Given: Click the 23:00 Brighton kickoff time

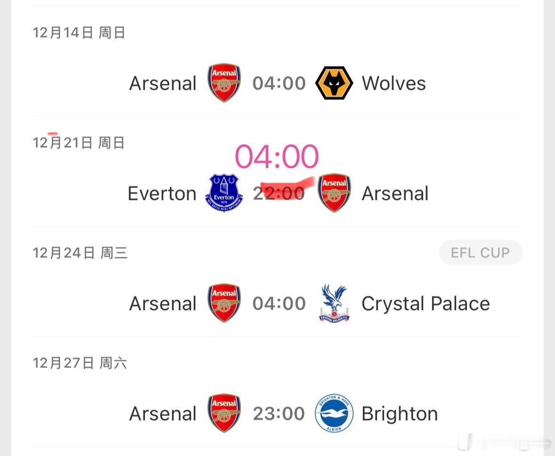Looking at the screenshot, I should 279,414.
